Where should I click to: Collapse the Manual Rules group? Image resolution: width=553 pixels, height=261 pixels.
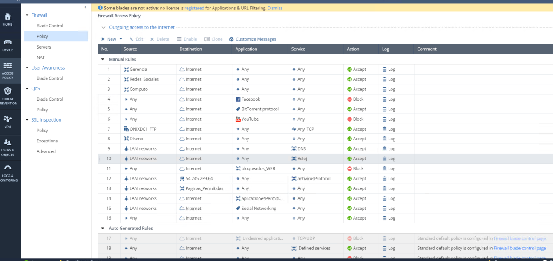click(103, 59)
